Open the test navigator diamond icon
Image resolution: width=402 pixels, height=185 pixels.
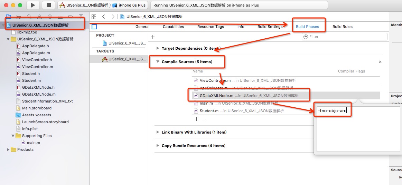coord(50,17)
